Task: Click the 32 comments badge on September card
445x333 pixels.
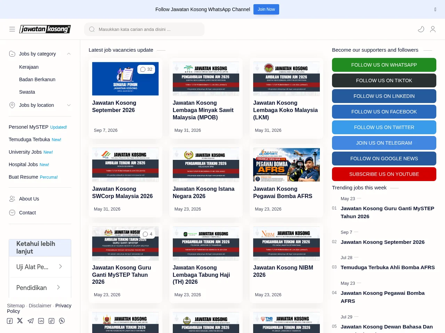Action: pos(146,69)
